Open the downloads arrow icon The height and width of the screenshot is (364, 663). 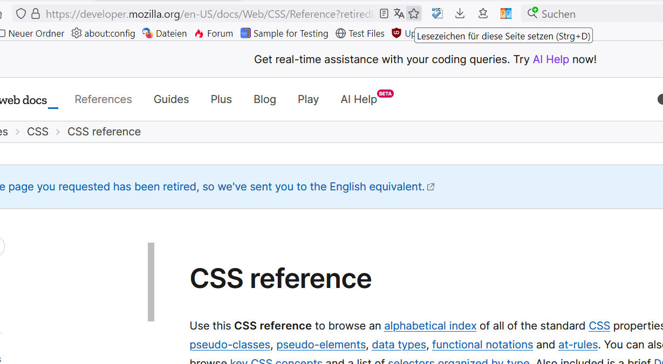(x=460, y=13)
